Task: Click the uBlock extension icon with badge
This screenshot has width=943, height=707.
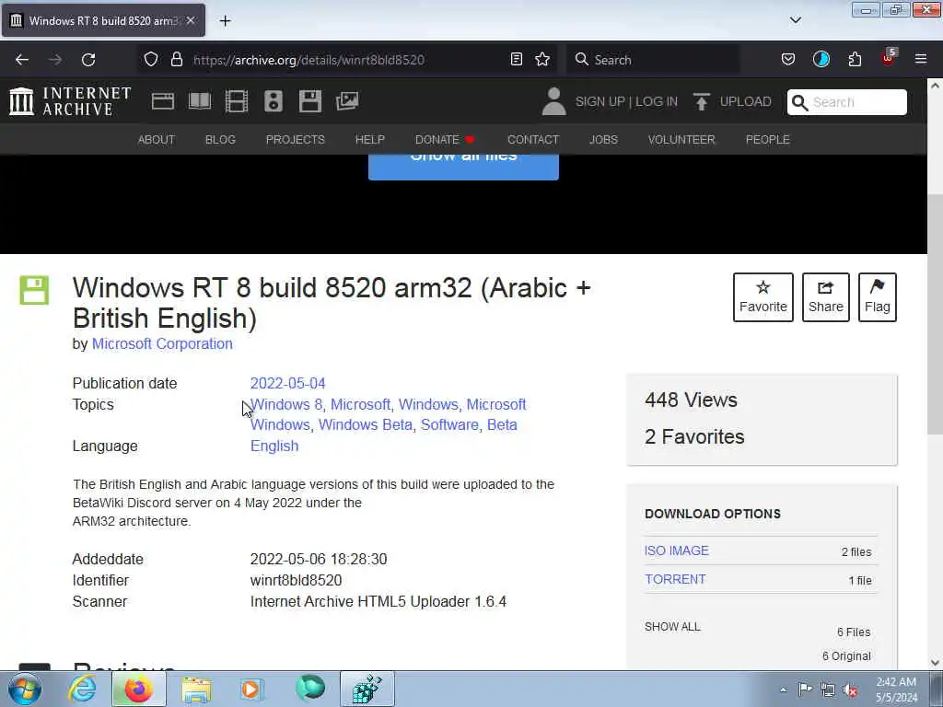Action: 889,58
